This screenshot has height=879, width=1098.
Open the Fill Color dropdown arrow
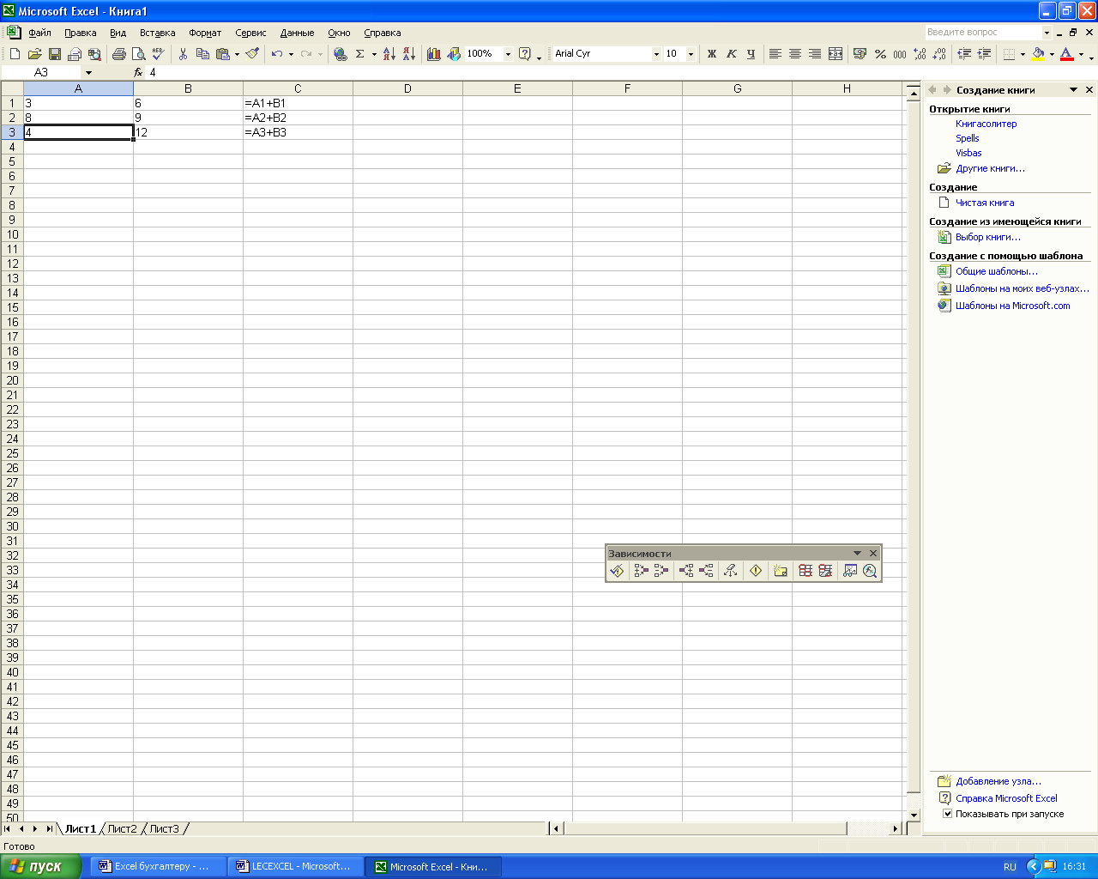coord(1052,54)
